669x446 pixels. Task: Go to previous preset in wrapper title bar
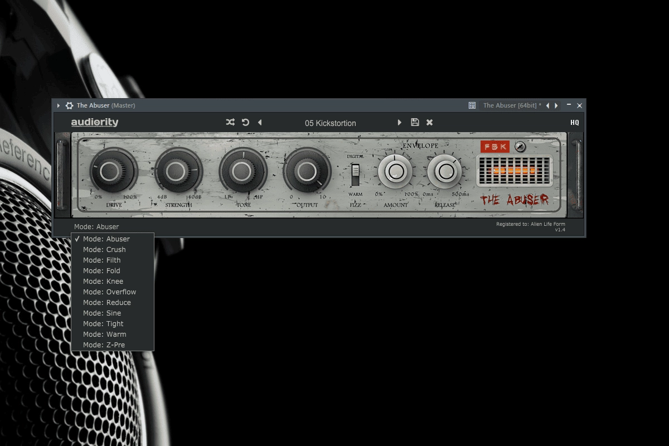point(547,105)
